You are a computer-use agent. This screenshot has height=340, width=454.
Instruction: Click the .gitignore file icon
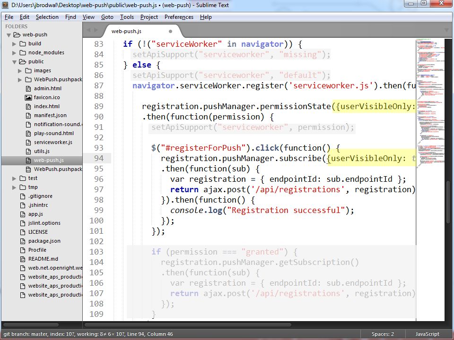click(23, 196)
